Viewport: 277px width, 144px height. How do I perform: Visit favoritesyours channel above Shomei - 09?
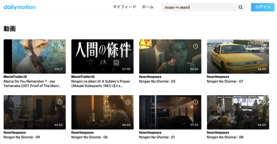[x=15, y=133]
